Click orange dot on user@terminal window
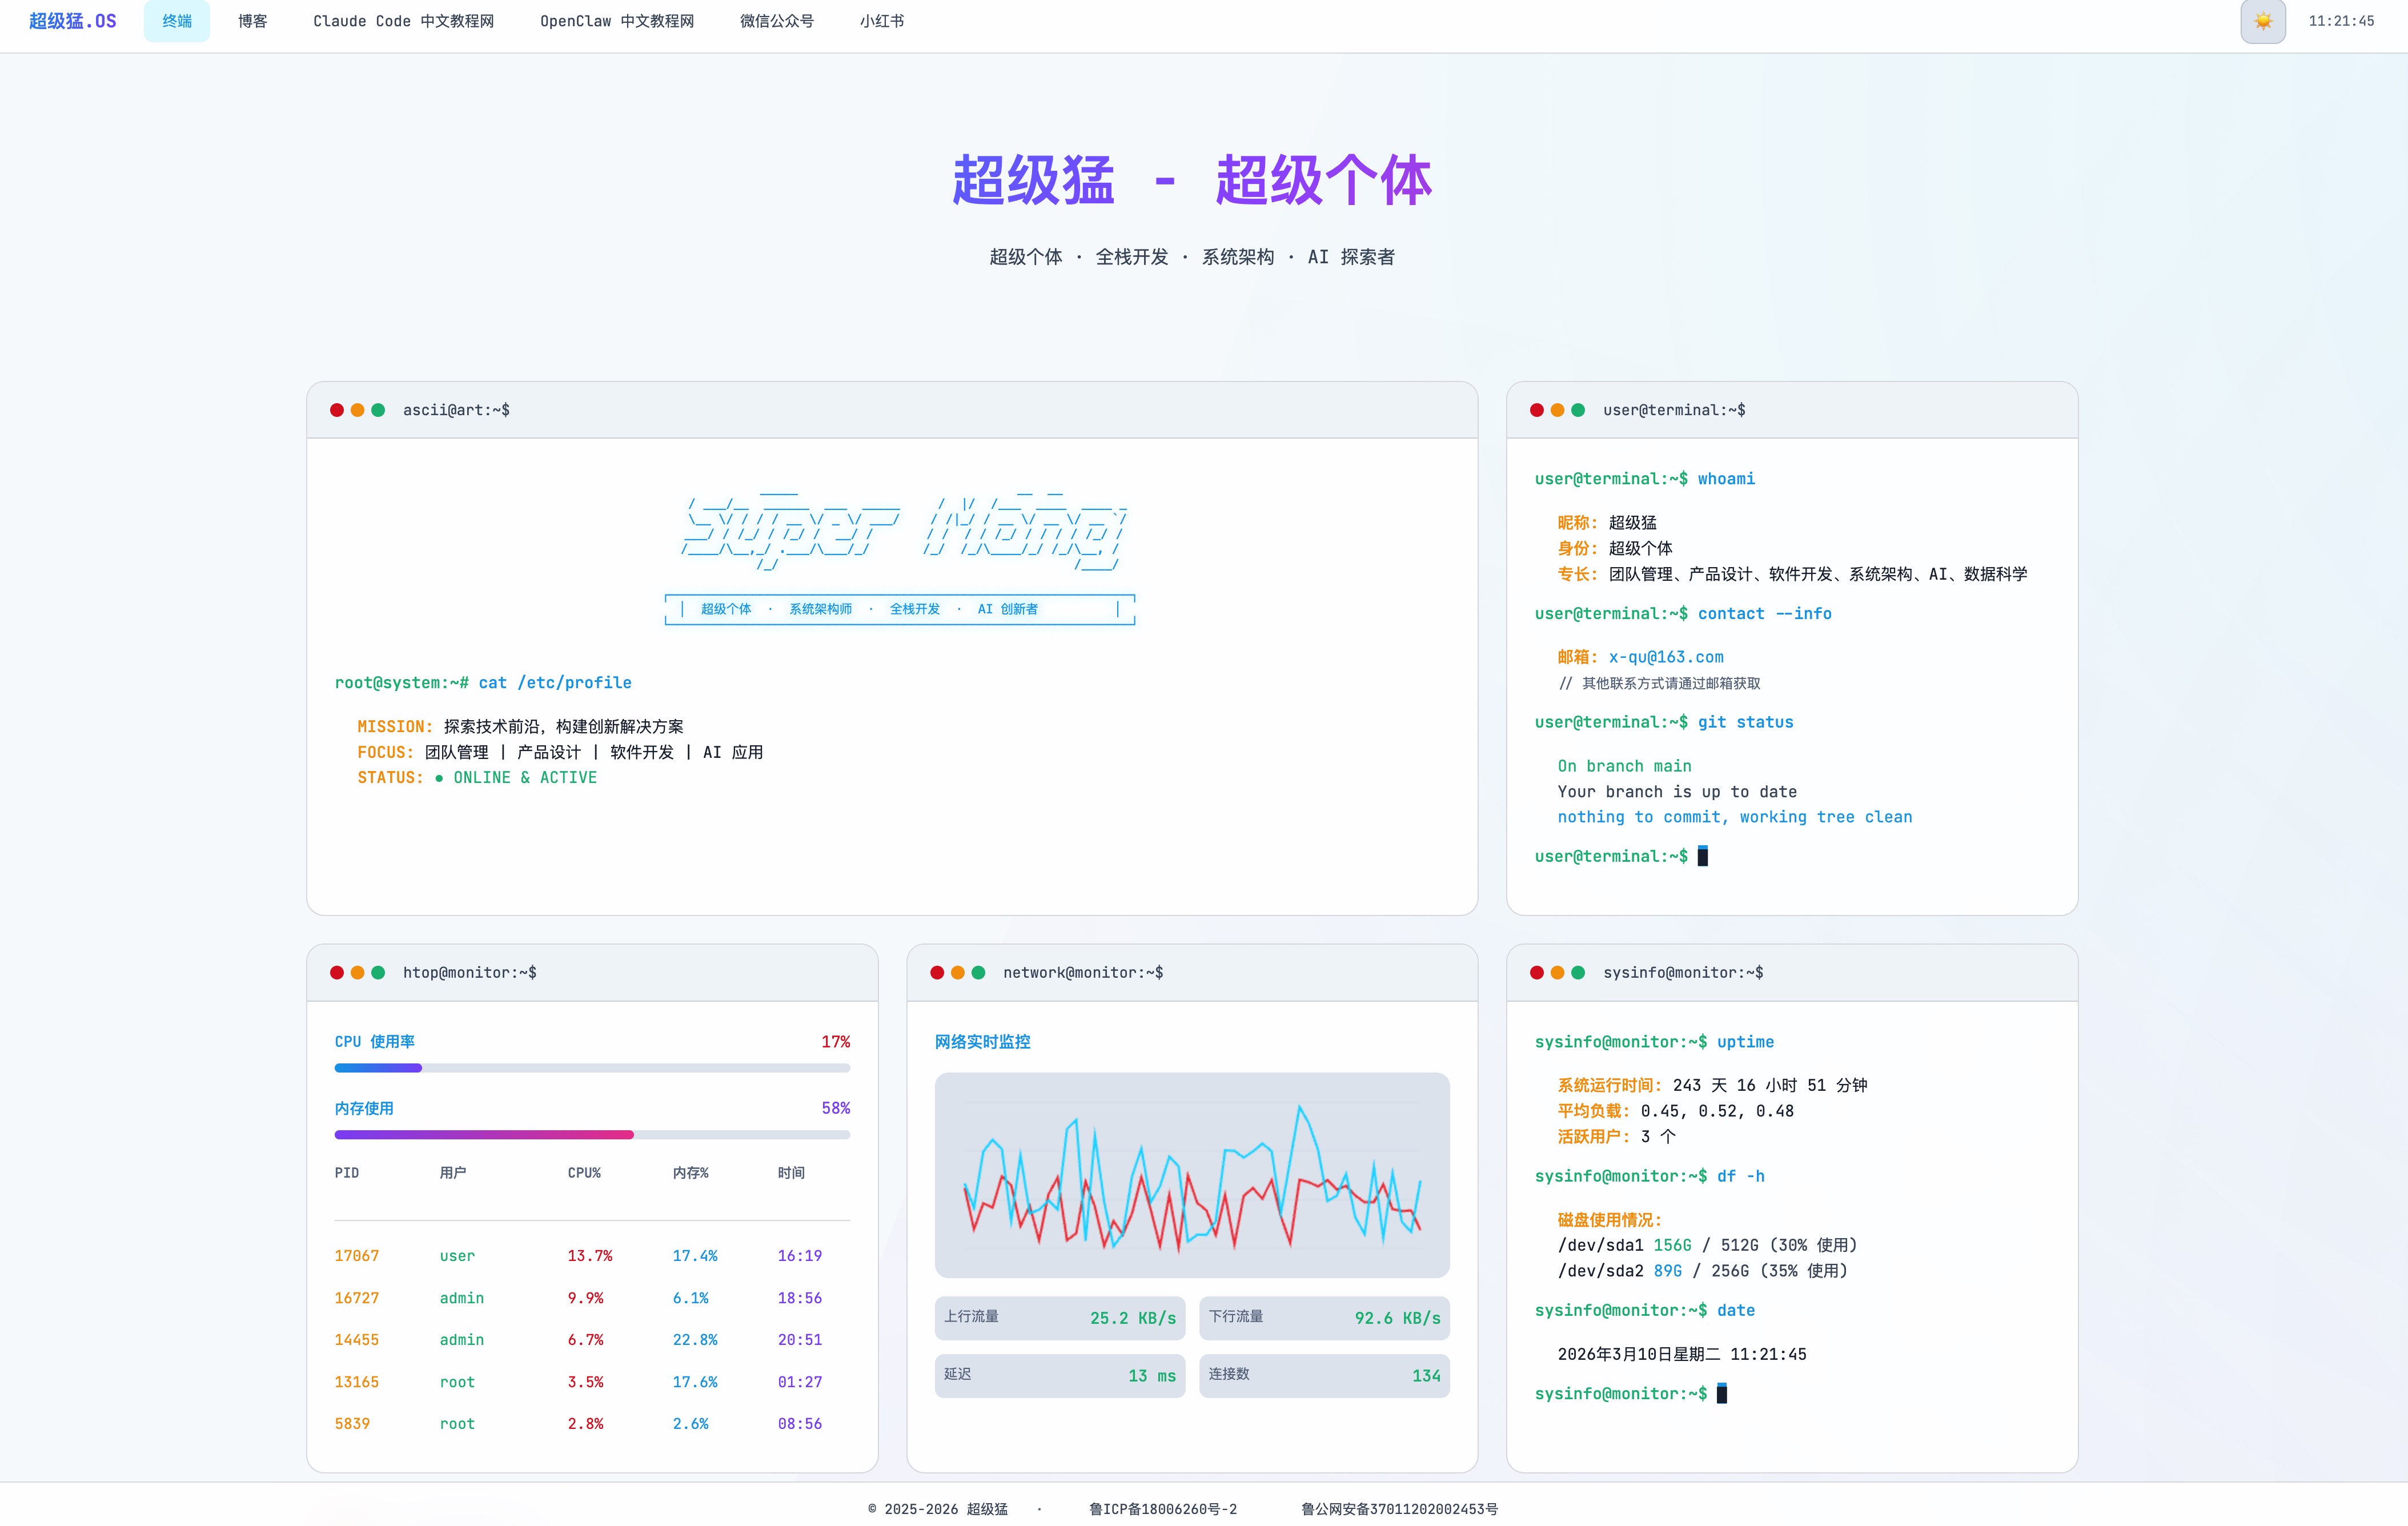Screen dimensions: 2408x1526 tap(1557, 410)
